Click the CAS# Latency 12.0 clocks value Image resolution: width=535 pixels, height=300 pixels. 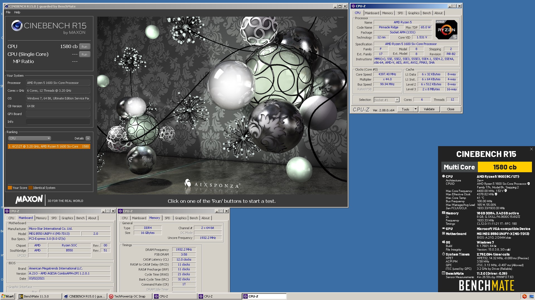click(x=184, y=259)
